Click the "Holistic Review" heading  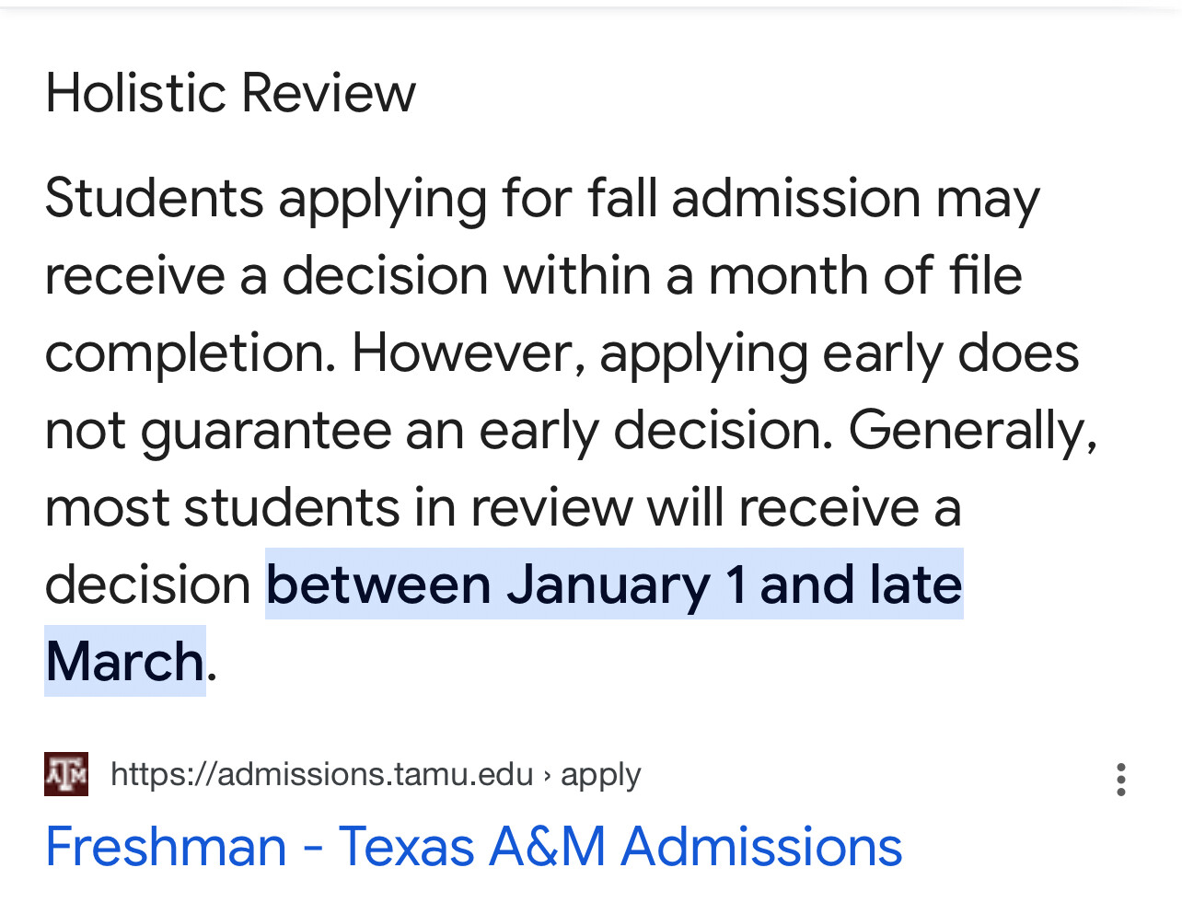(x=230, y=93)
